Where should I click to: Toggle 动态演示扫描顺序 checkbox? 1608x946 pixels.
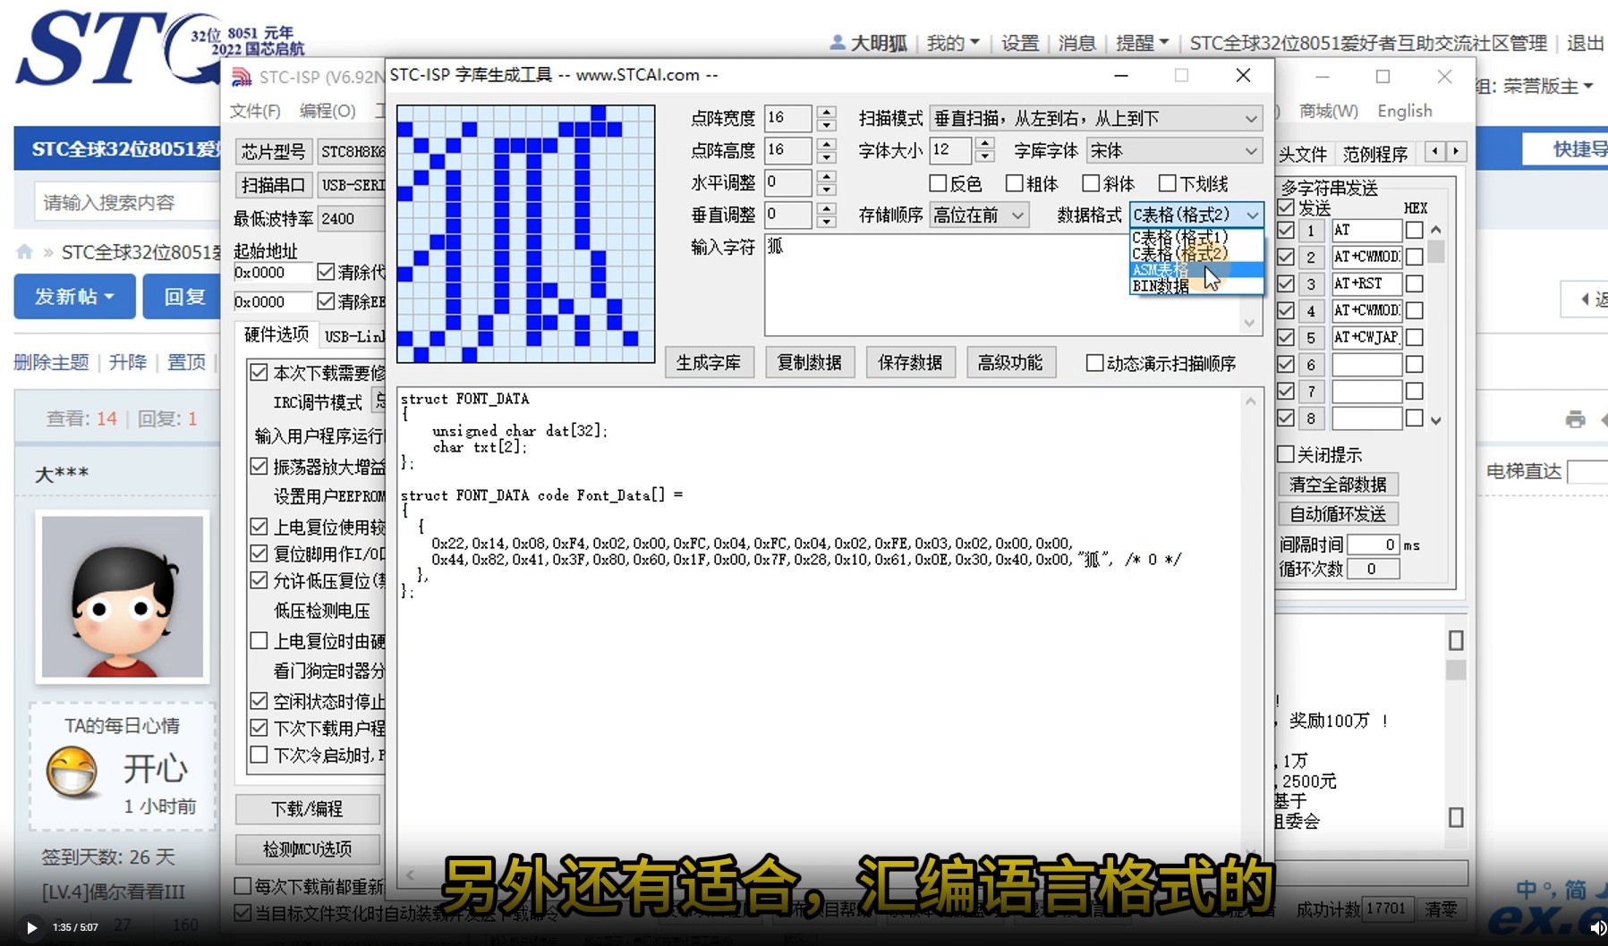pos(1094,363)
